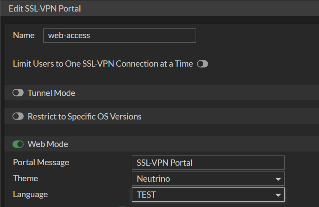319x207 pixels.
Task: Click the Limit Users to One SSL-VPN Connection label
Action: click(103, 64)
